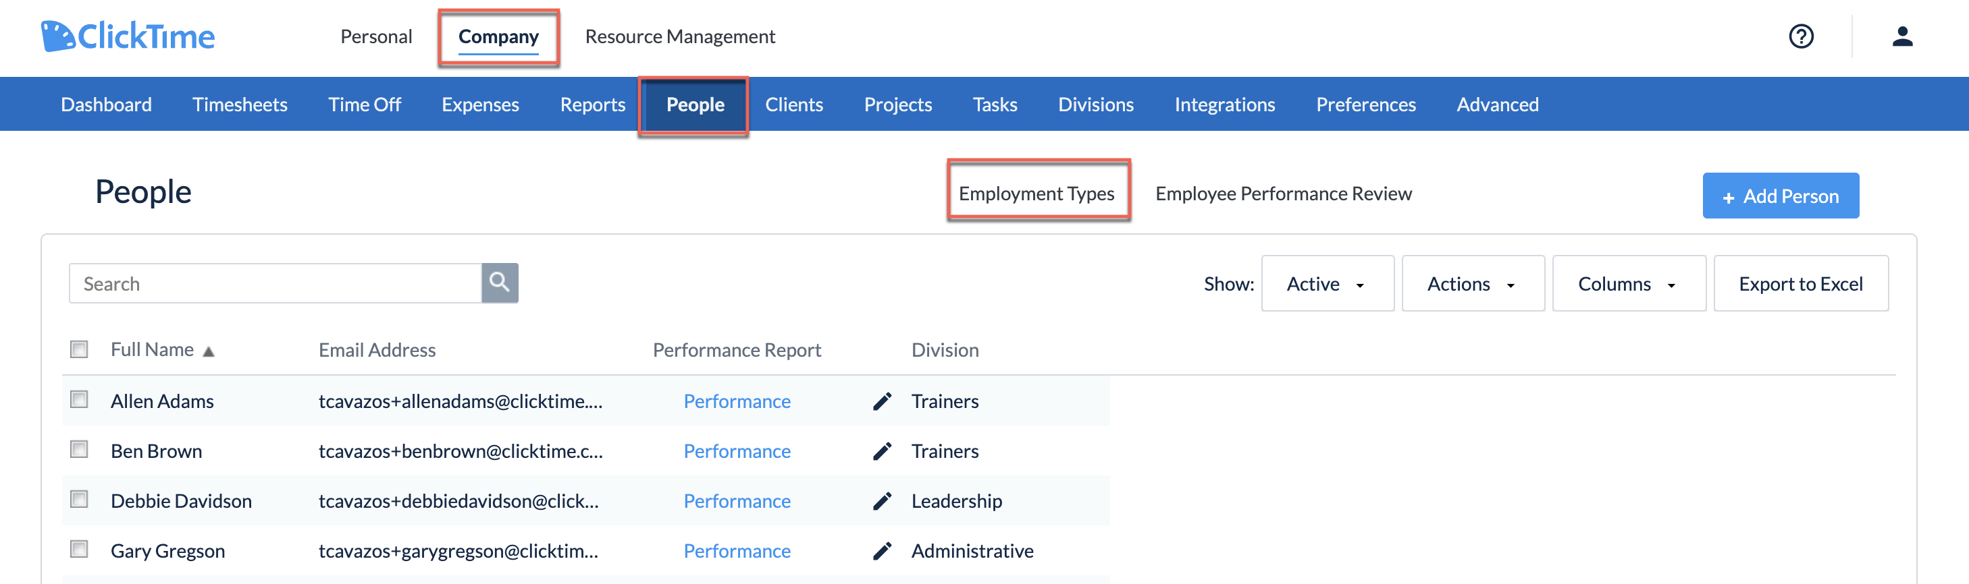Image resolution: width=1969 pixels, height=584 pixels.
Task: Sort by the Full Name column header
Action: [152, 349]
